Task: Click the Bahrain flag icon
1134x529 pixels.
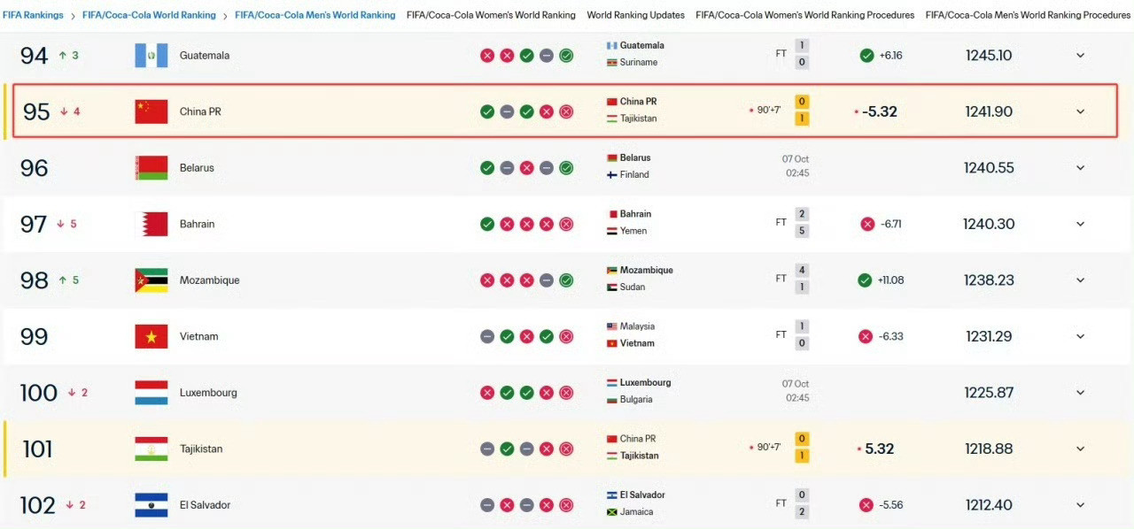Action: coord(151,224)
